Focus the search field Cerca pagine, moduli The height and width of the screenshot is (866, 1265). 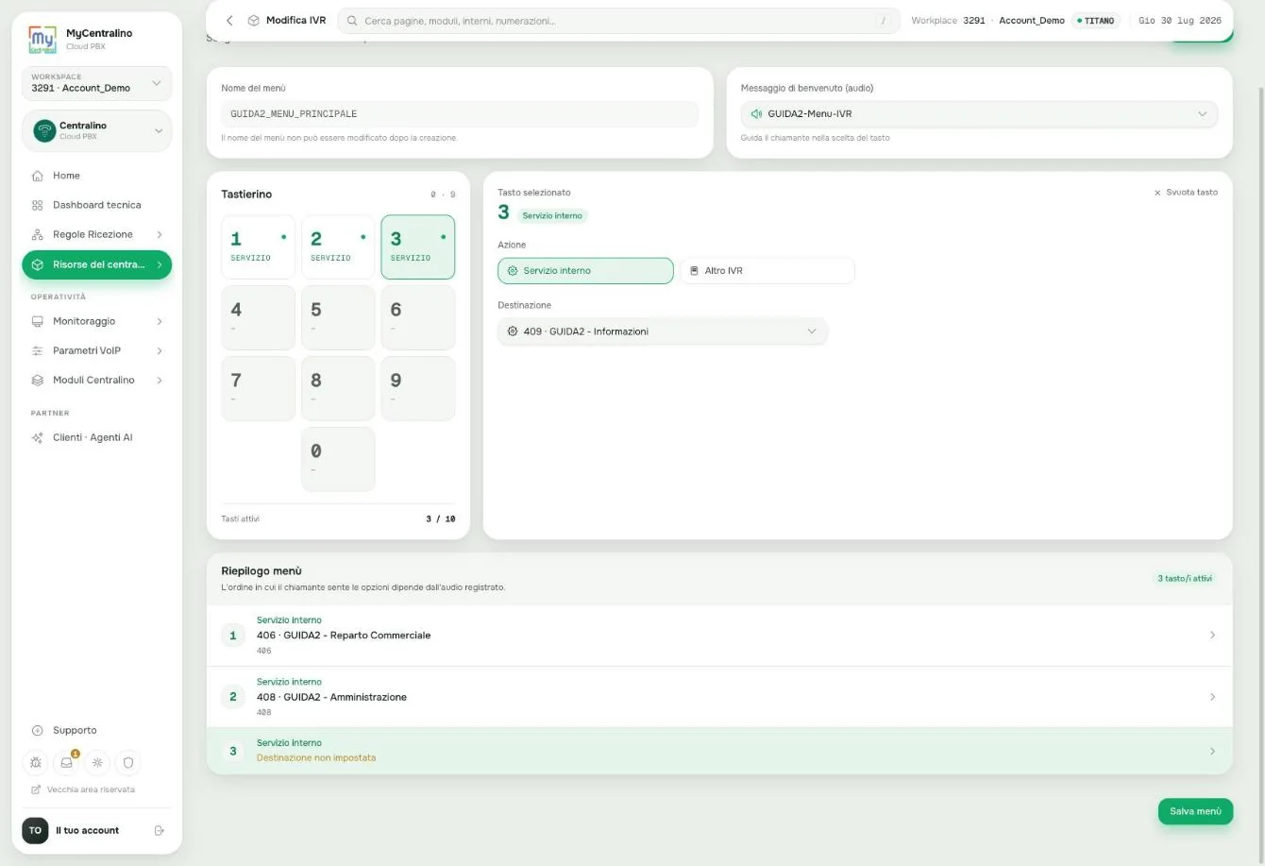pyautogui.click(x=618, y=20)
